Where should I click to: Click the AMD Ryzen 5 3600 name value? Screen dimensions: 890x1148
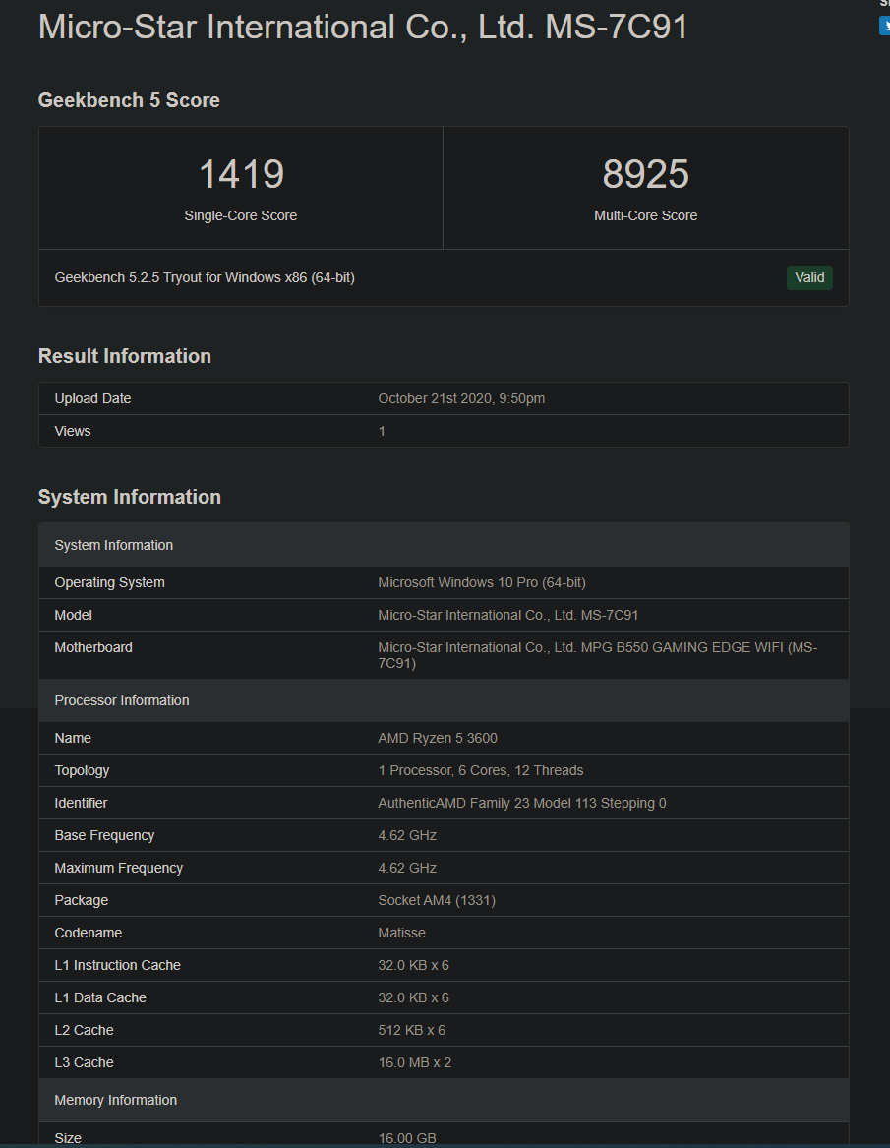pyautogui.click(x=438, y=738)
